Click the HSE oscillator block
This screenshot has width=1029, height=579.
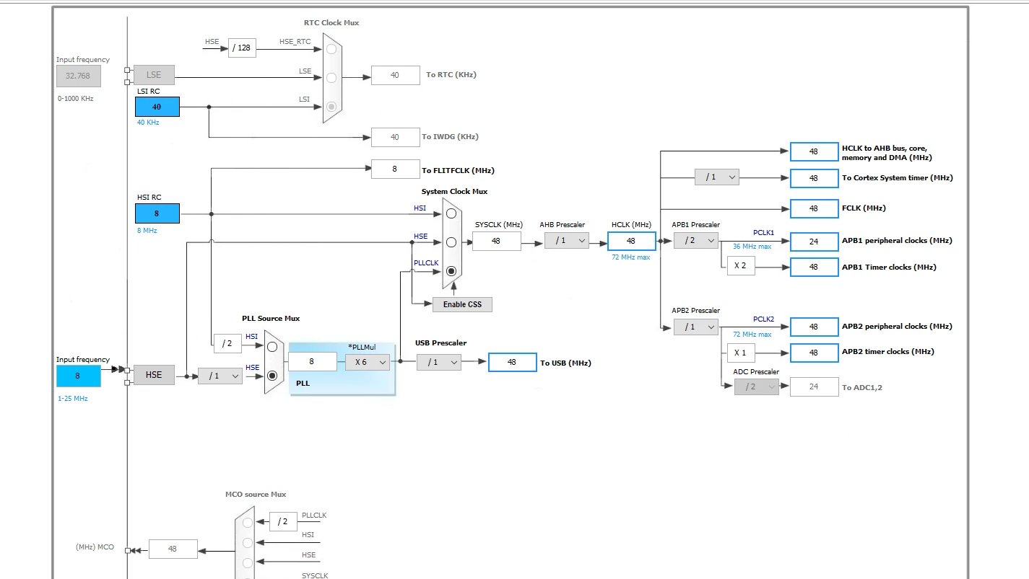(x=154, y=375)
